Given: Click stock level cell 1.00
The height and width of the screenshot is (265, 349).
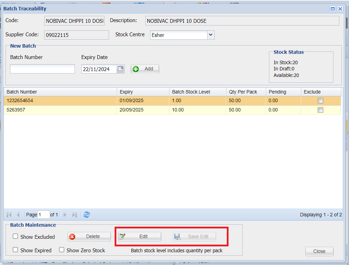Looking at the screenshot, I should [198, 100].
